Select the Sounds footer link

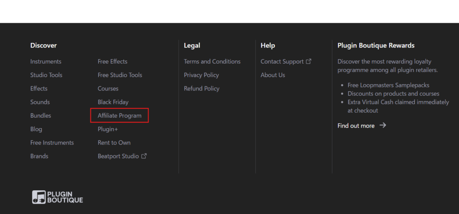40,102
